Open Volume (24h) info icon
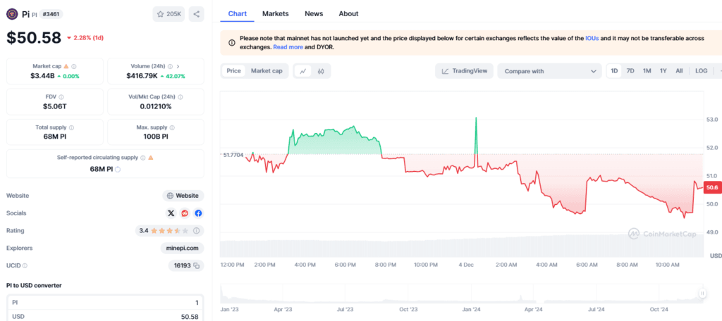The width and height of the screenshot is (722, 321). (x=171, y=66)
